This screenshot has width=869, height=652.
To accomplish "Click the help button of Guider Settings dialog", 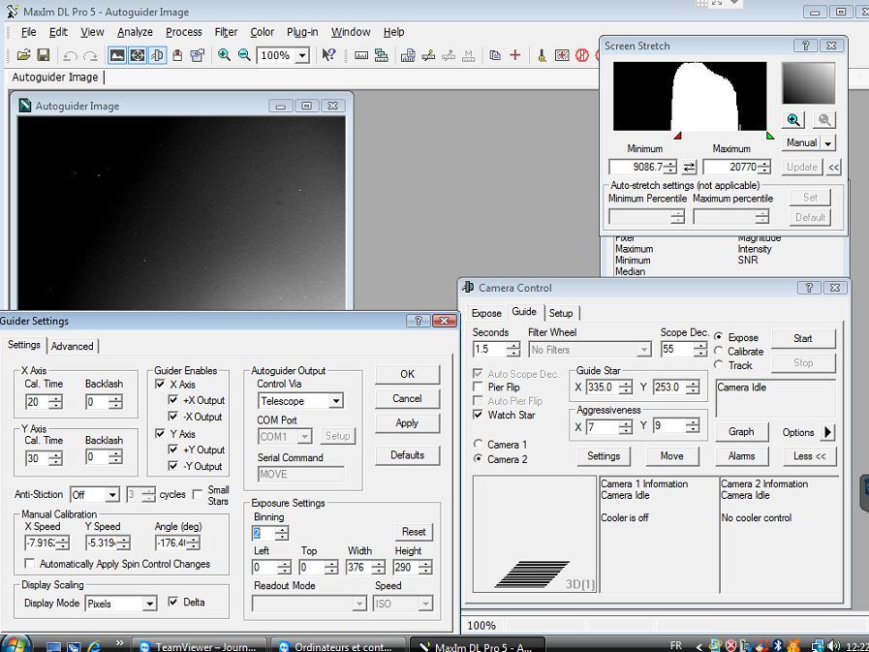I will click(x=418, y=321).
